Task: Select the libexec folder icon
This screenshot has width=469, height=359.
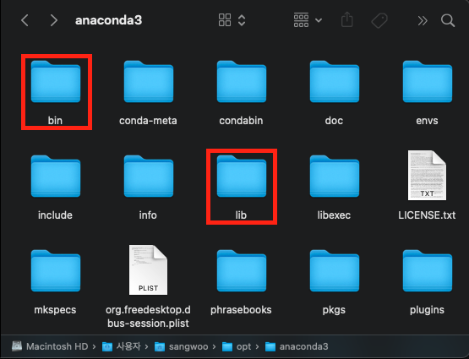Action: tap(335, 176)
